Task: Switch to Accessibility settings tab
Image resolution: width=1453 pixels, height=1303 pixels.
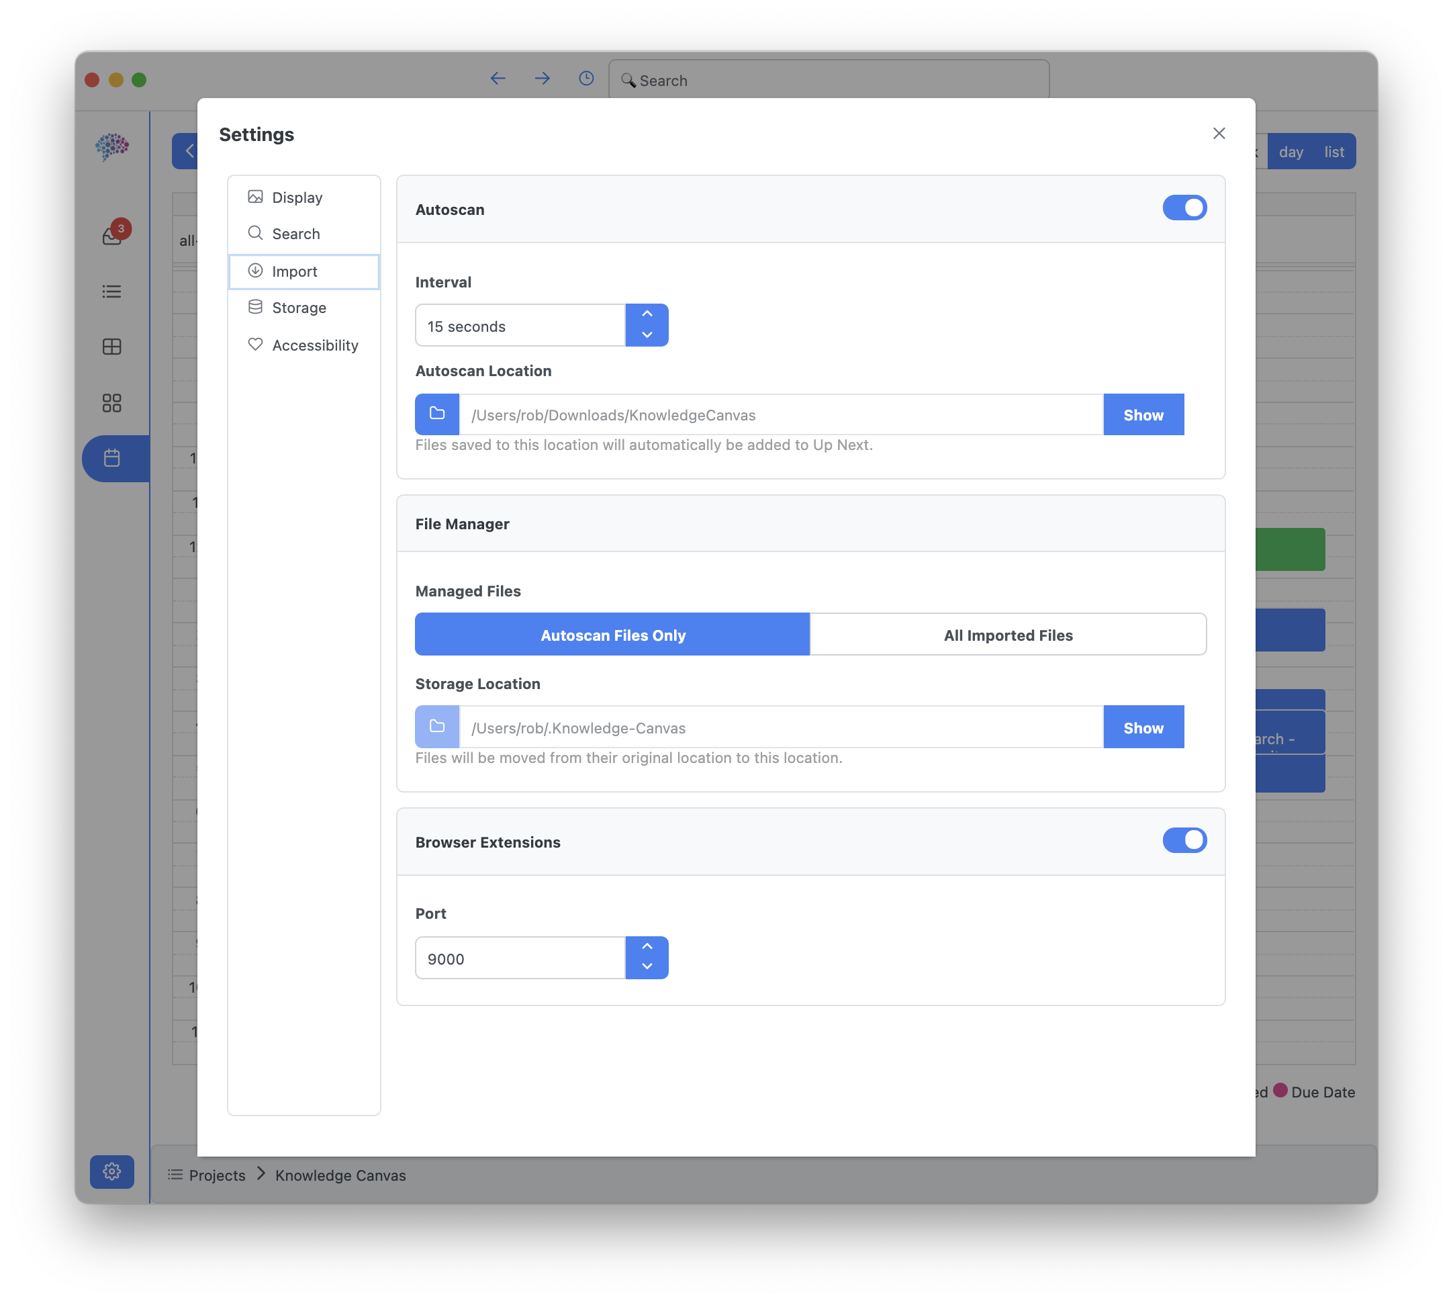Action: tap(314, 345)
